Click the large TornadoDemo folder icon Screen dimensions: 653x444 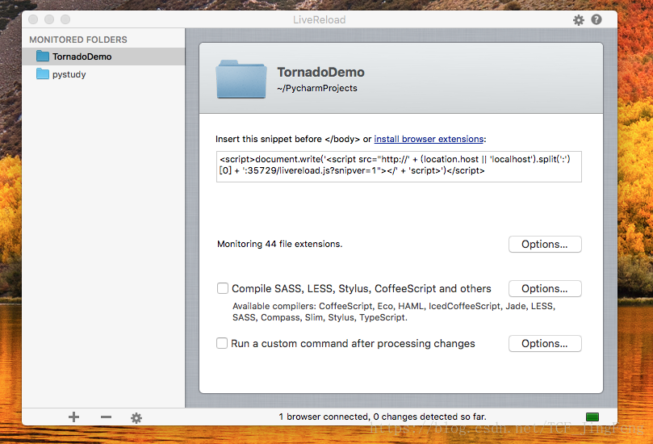pos(241,79)
